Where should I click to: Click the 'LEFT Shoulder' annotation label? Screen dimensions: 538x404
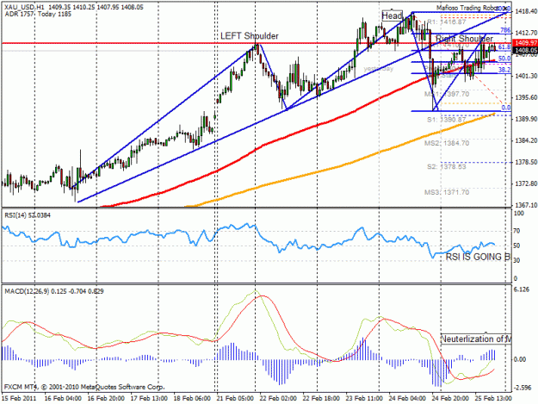pos(250,35)
